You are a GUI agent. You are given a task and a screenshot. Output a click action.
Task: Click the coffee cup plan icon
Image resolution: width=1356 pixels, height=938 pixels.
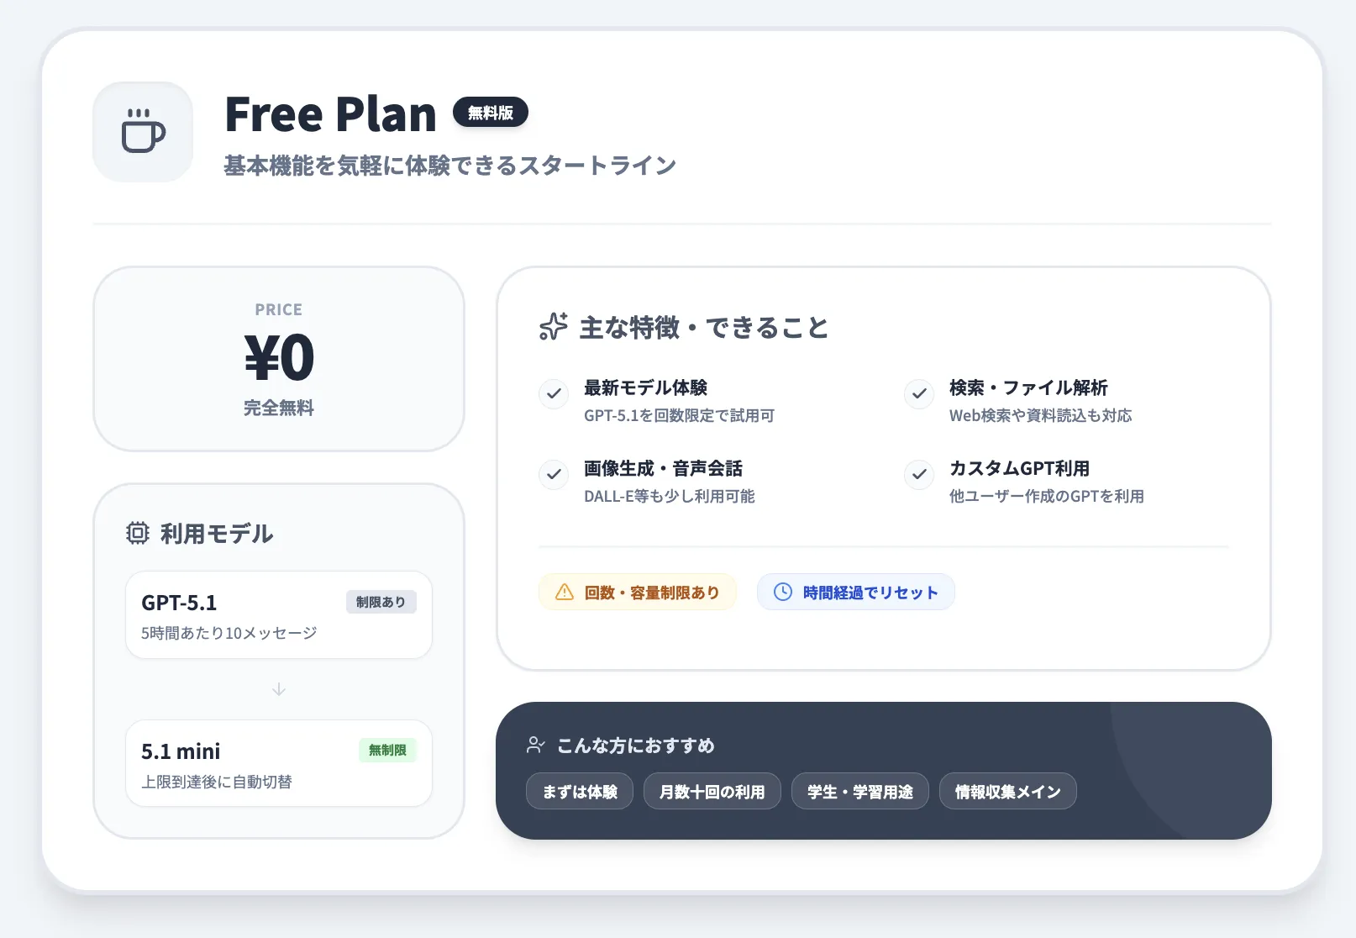click(141, 132)
